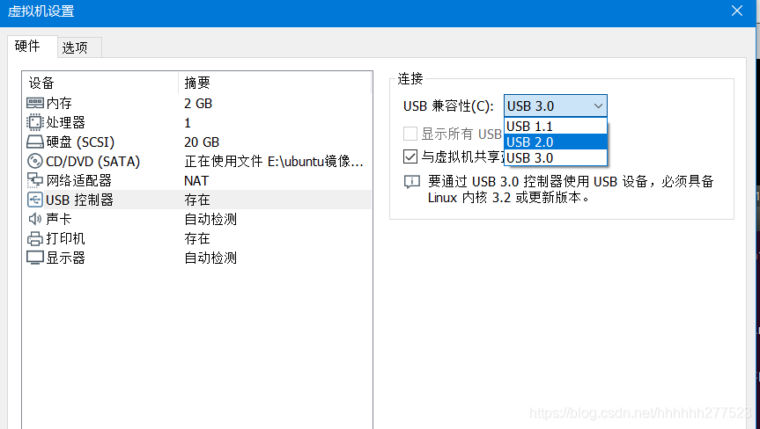The width and height of the screenshot is (760, 429).
Task: Select the 打印机 device row
Action: (x=197, y=238)
